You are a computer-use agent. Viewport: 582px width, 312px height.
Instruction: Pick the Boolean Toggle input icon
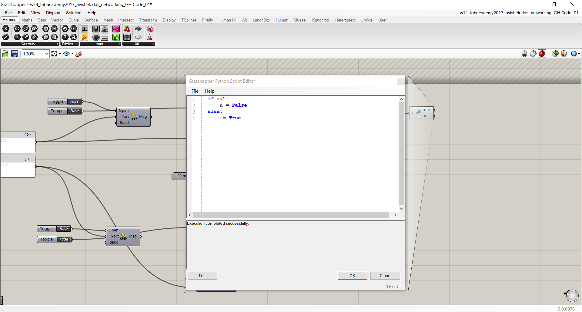[x=96, y=29]
